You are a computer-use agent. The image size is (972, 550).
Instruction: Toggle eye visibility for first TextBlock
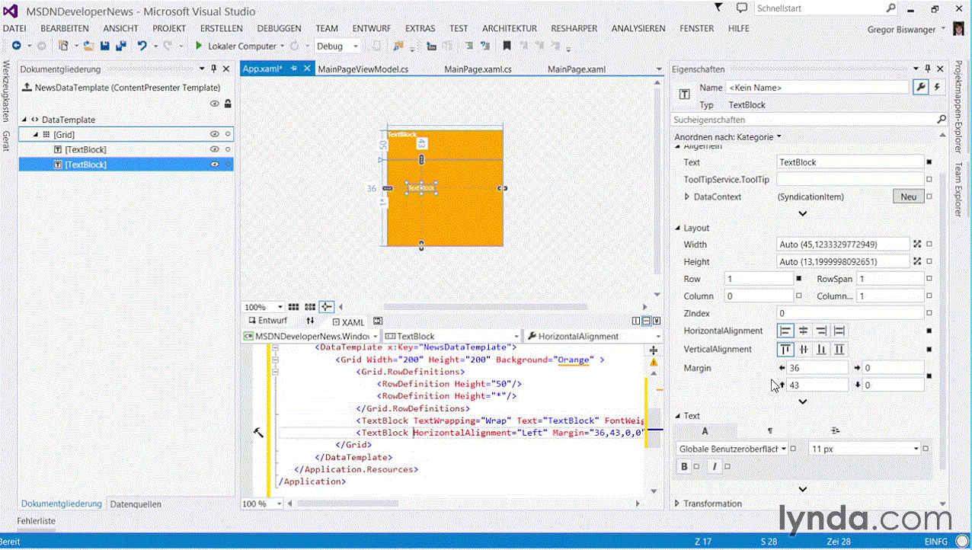pos(214,149)
